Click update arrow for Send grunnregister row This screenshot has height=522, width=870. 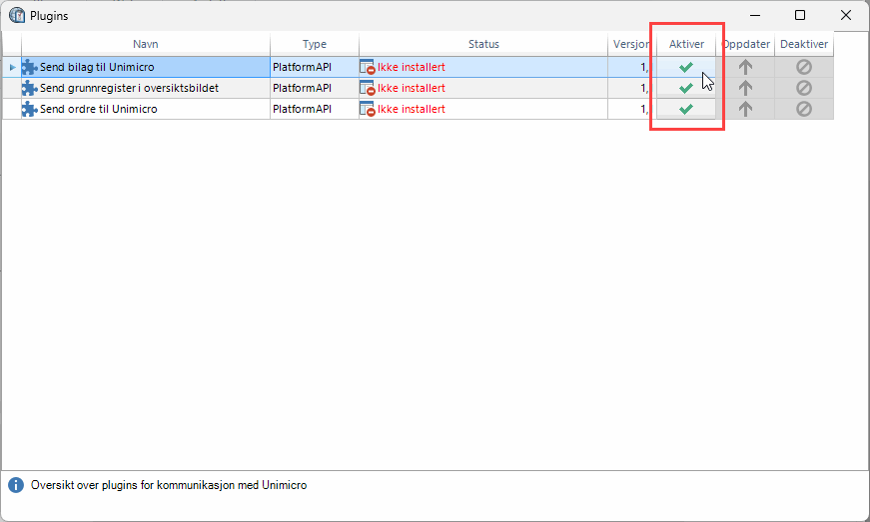(745, 88)
